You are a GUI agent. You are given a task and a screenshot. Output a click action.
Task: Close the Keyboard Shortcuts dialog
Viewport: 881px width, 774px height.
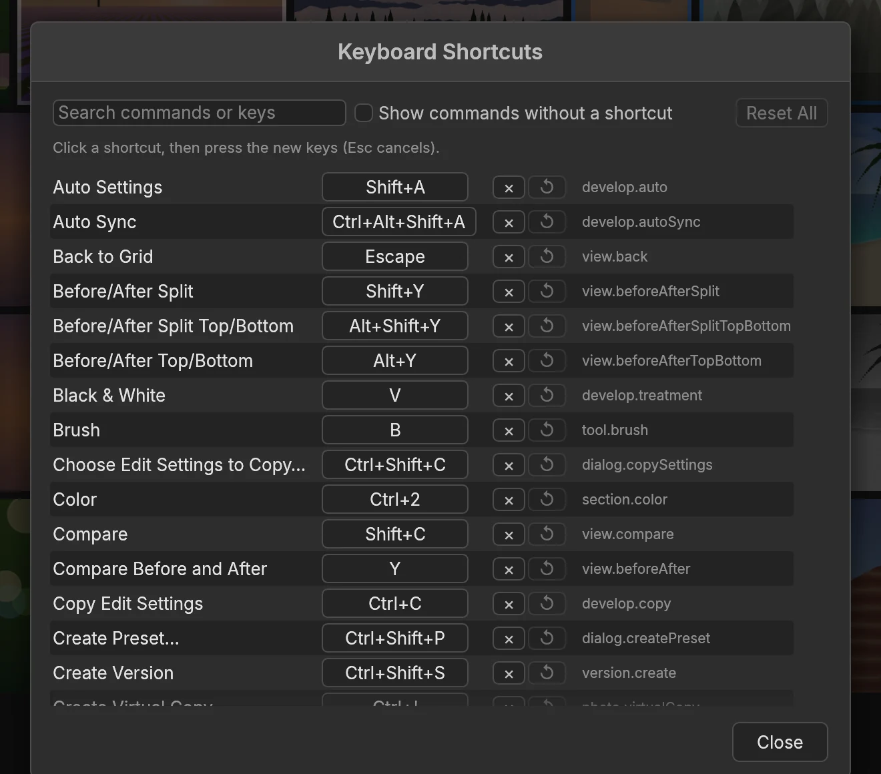tap(780, 742)
